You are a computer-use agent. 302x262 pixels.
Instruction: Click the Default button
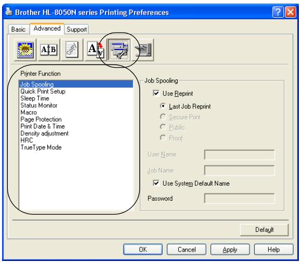click(x=264, y=230)
